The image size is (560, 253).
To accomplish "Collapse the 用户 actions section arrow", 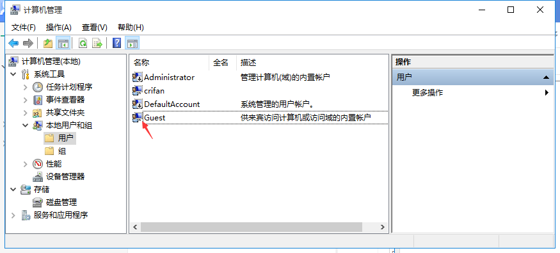I will (546, 78).
